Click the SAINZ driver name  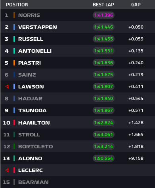pyautogui.click(x=27, y=75)
